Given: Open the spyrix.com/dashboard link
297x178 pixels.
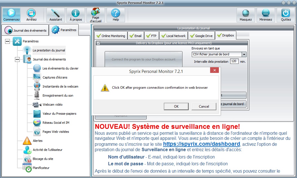Looking at the screenshot, I should (202, 144).
